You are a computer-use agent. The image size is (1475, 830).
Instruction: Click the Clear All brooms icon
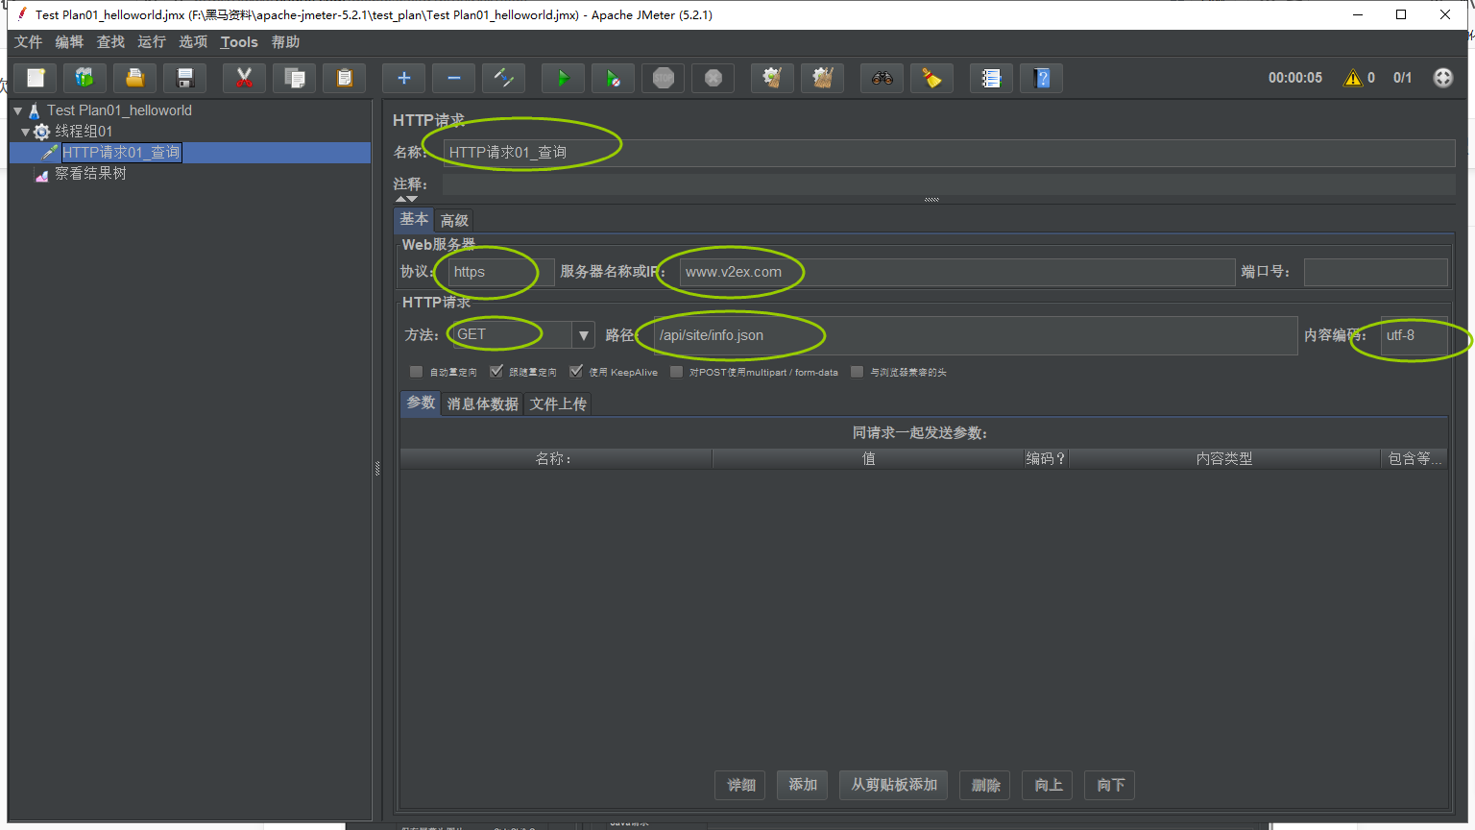tap(822, 78)
